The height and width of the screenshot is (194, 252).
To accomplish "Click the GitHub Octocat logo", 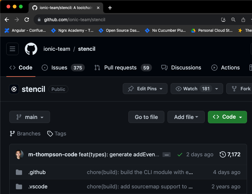I will (31, 49).
